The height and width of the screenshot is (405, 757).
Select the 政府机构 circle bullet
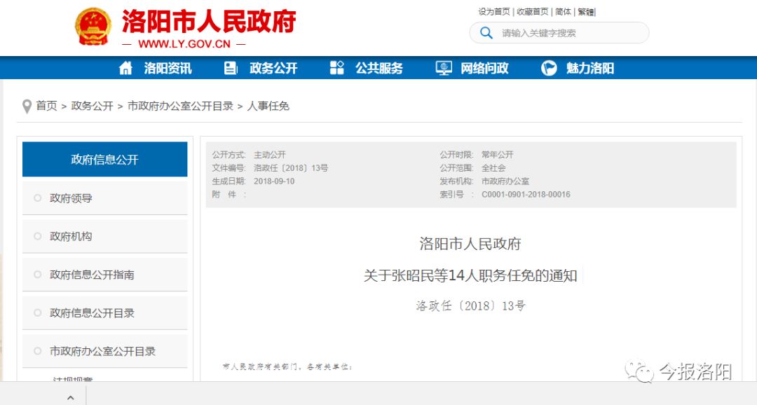tap(37, 237)
